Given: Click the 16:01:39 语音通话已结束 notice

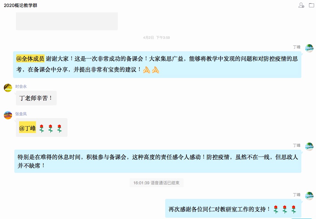Looking at the screenshot, I should click(x=156, y=183).
